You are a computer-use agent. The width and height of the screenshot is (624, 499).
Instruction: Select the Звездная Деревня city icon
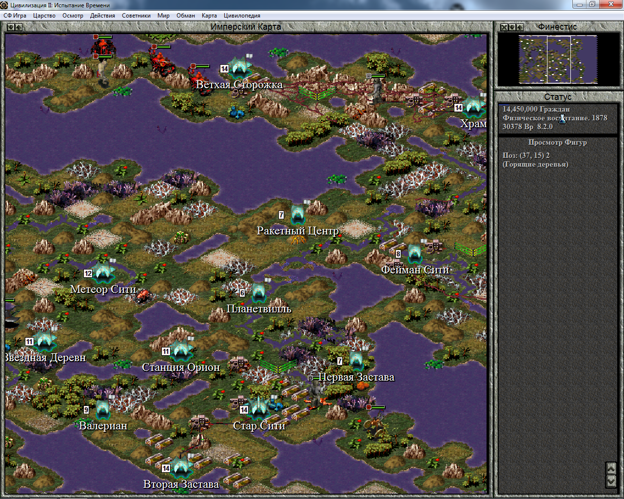[x=45, y=341]
